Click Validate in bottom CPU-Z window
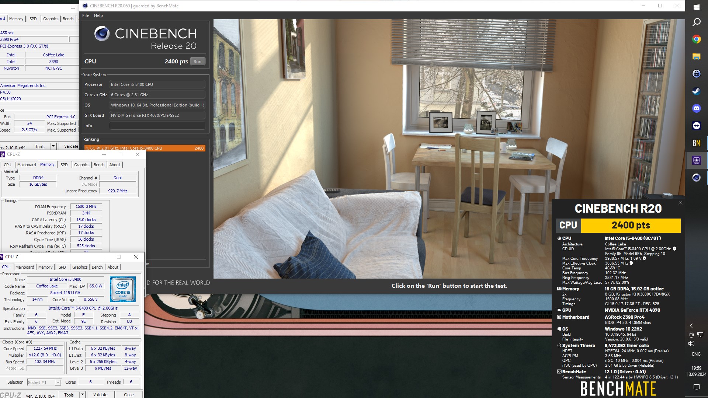 tap(100, 394)
